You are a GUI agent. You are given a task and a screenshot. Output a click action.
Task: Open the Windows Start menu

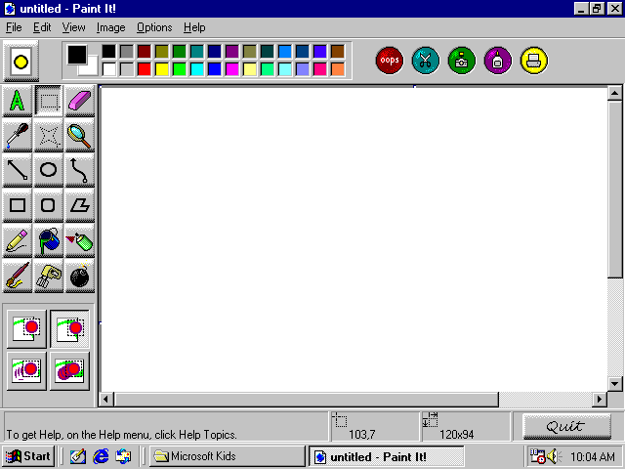(x=28, y=456)
